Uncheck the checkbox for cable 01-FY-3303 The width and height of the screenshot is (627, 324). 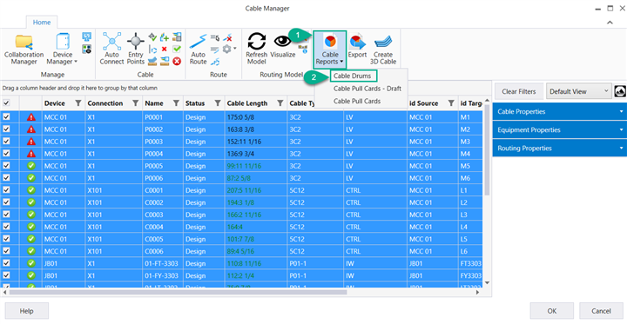pyautogui.click(x=6, y=275)
